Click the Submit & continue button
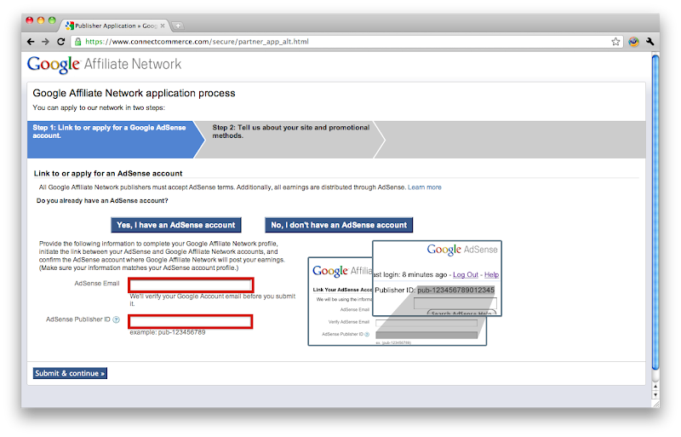The width and height of the screenshot is (681, 437). click(70, 373)
